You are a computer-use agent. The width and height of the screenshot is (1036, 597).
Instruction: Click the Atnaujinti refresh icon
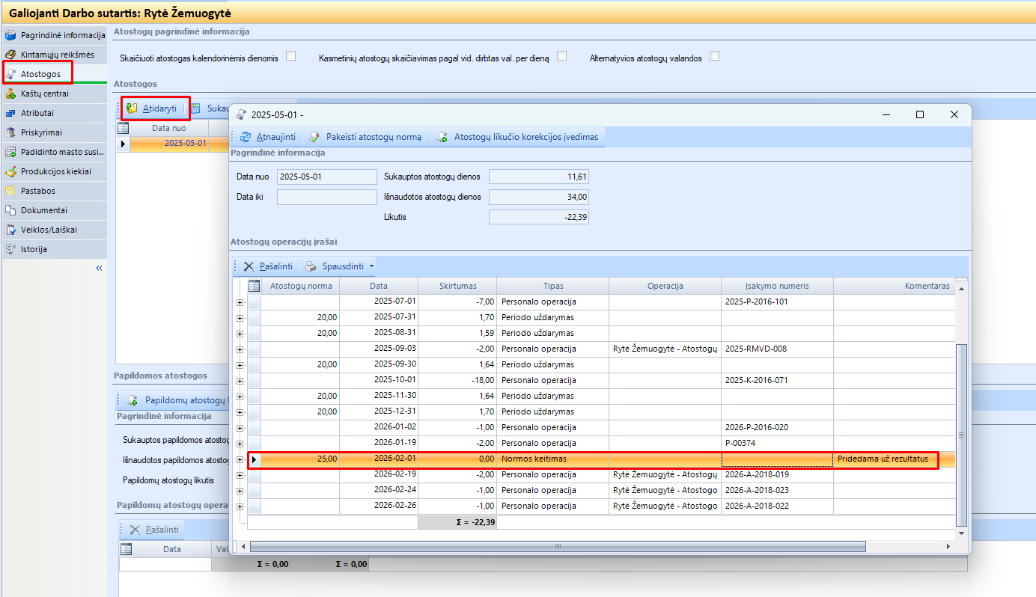tap(246, 137)
